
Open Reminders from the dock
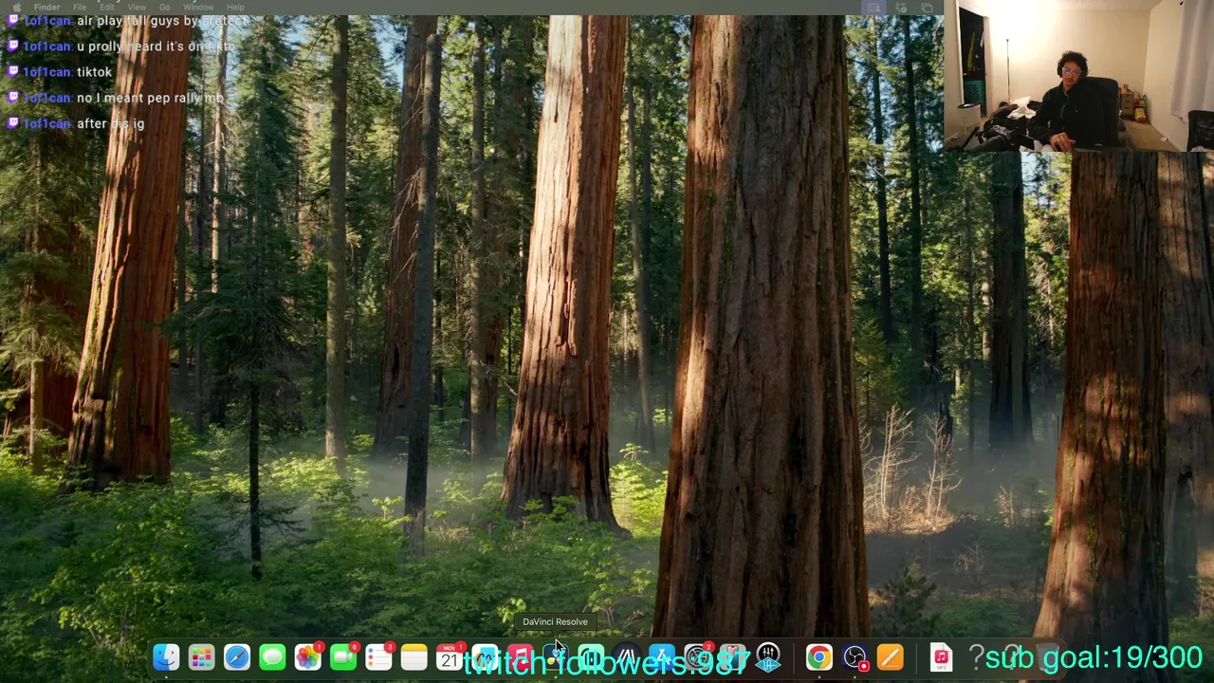click(378, 657)
